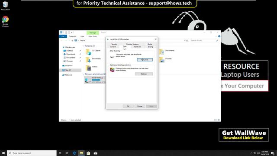277x156 pixels.
Task: Select the Pictures folder in Folders group
Action: click(x=165, y=60)
